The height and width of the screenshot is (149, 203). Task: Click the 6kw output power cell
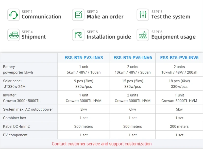coord(132,109)
